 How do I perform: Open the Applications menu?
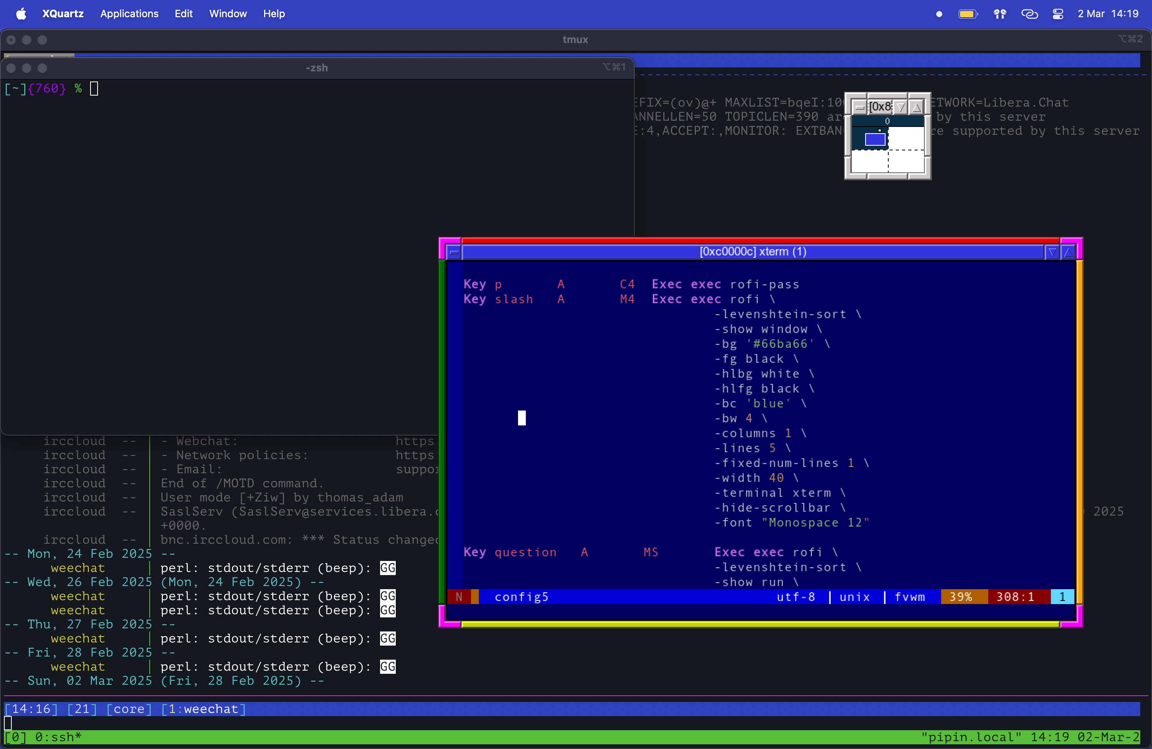coord(129,14)
